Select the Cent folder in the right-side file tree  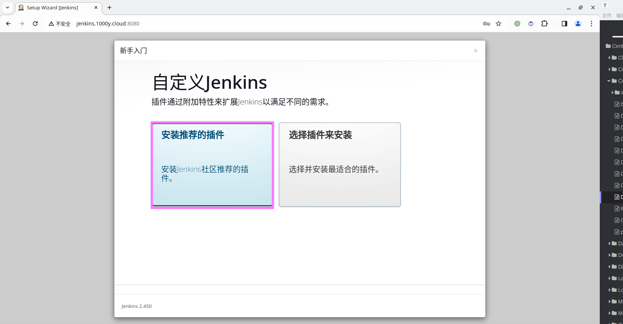614,46
